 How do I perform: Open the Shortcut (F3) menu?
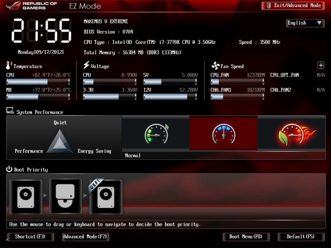coord(30,237)
